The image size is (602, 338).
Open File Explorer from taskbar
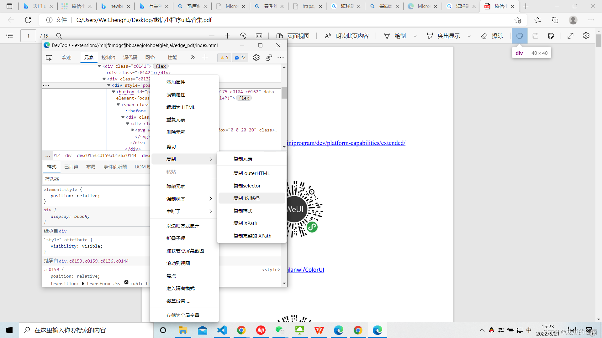pos(183,330)
